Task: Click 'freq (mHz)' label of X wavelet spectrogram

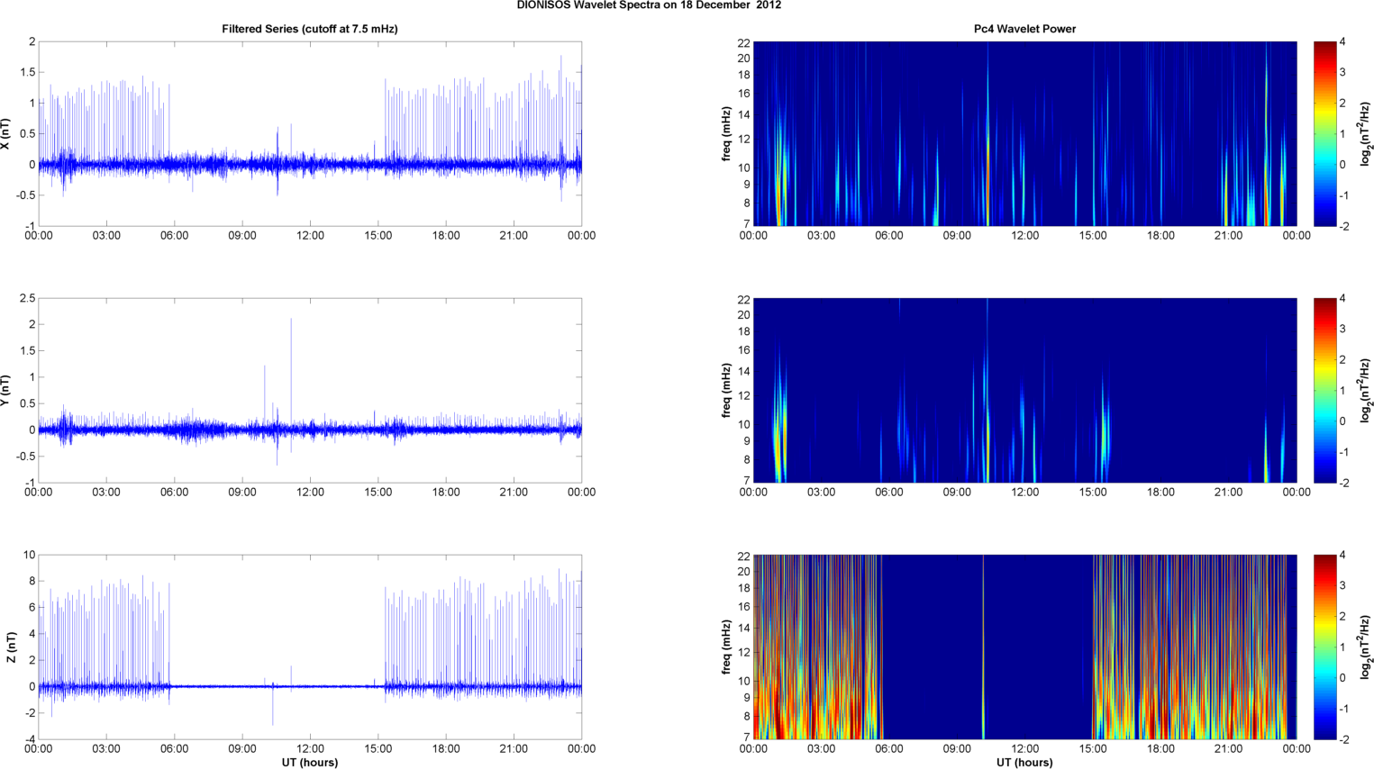Action: [726, 134]
